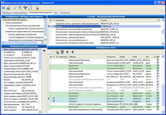Viewport: 166px width, 115px height.
Task: Click Тип column header
Action: [x=149, y=57]
